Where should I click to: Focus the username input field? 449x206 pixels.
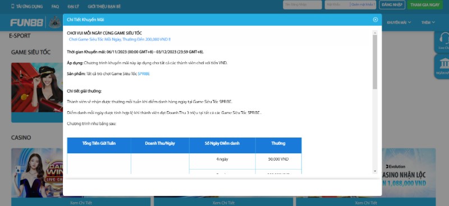tap(303, 5)
